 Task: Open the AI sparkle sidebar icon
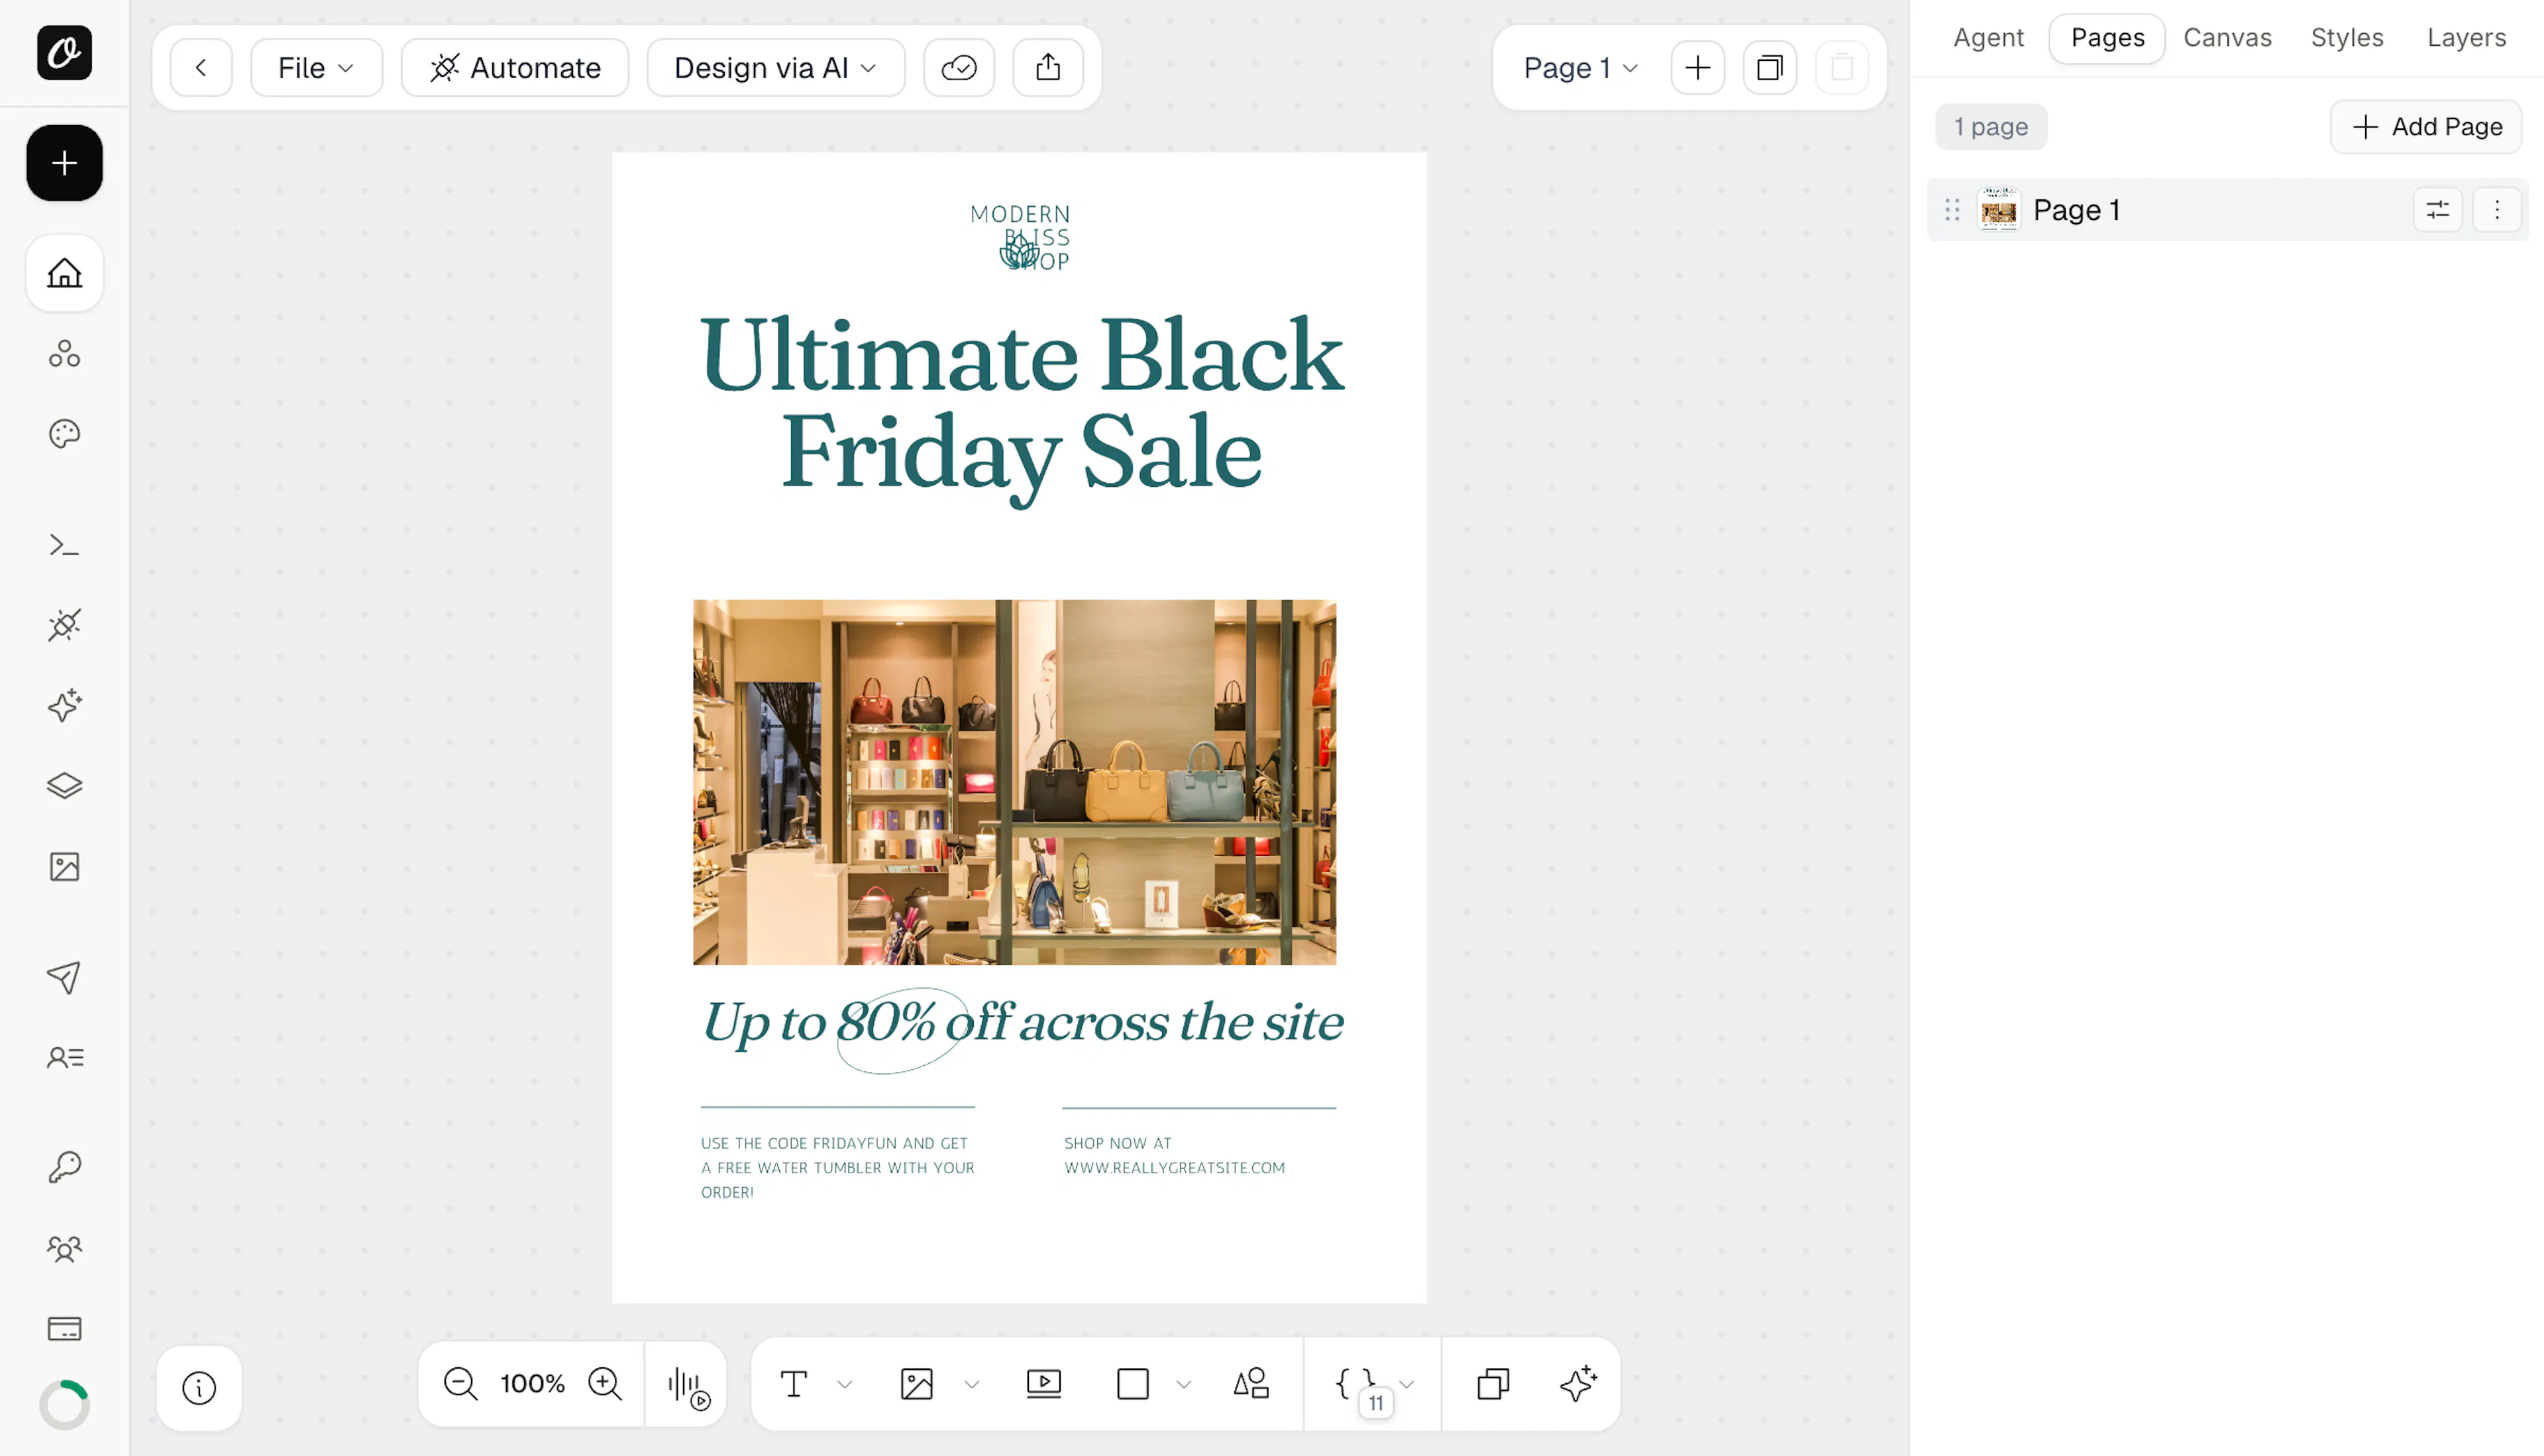[64, 705]
